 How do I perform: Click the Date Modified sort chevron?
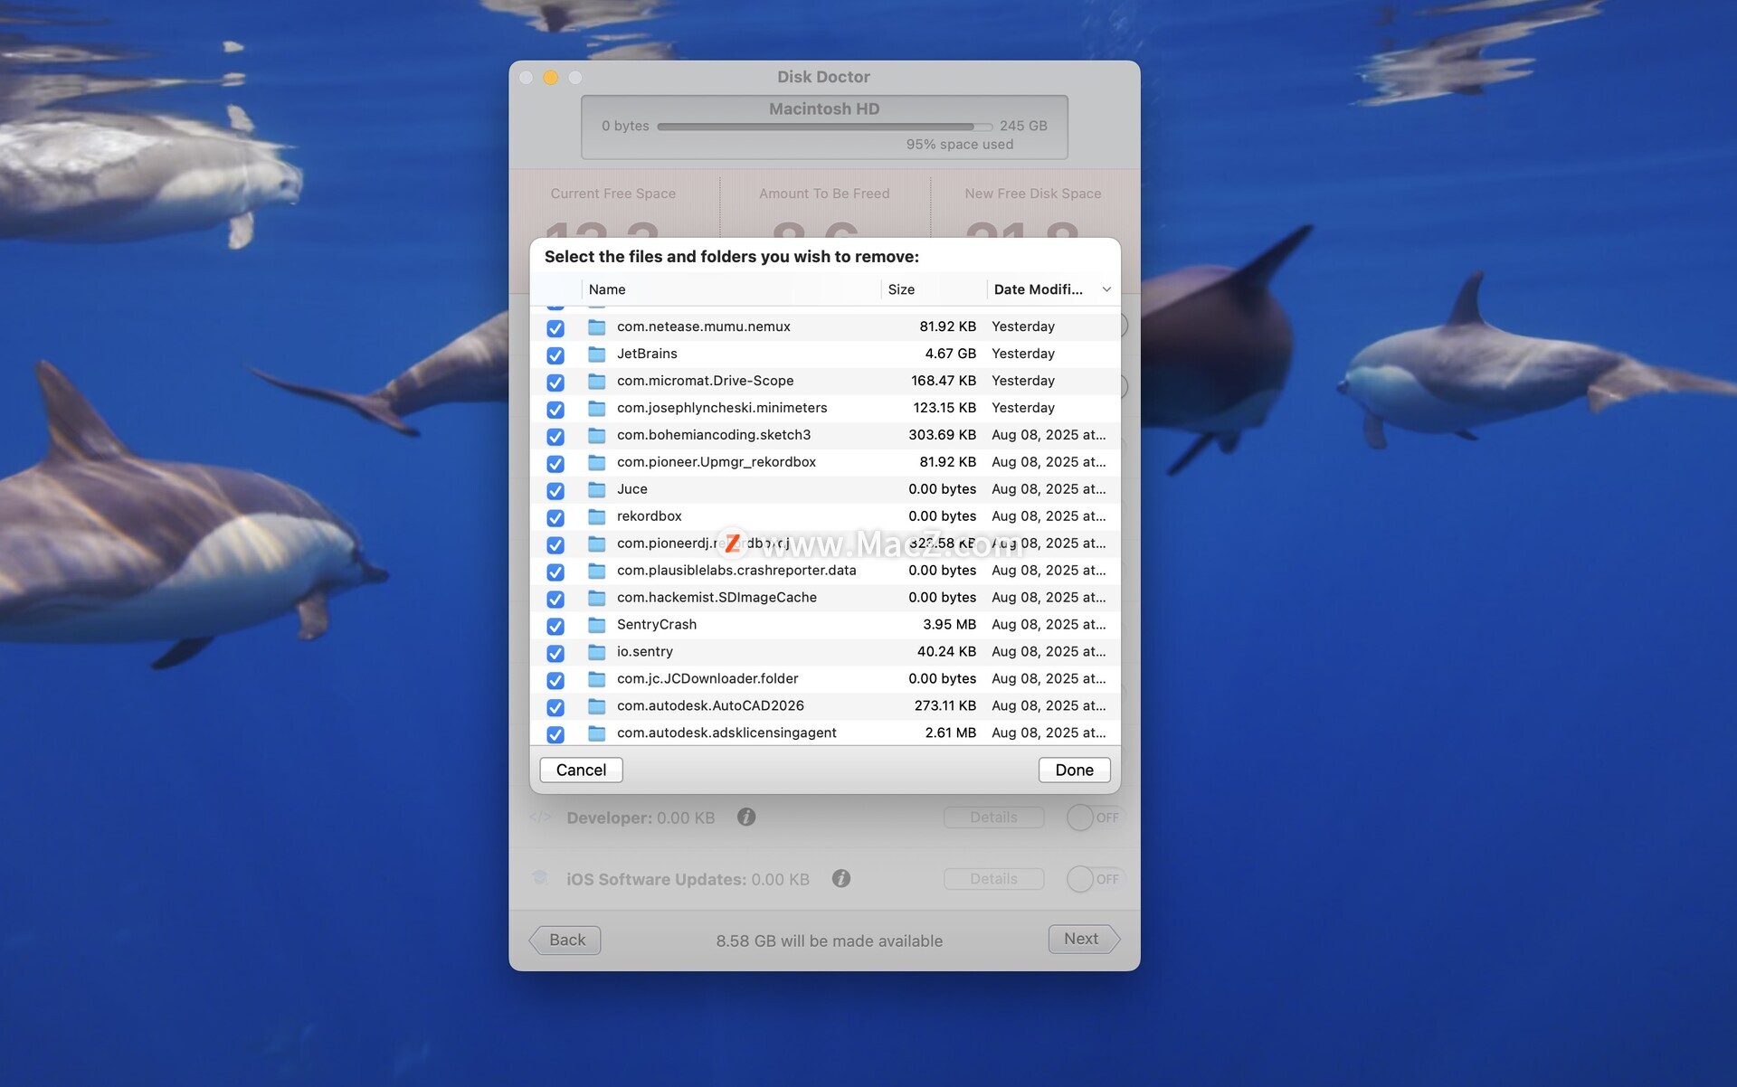1106,289
